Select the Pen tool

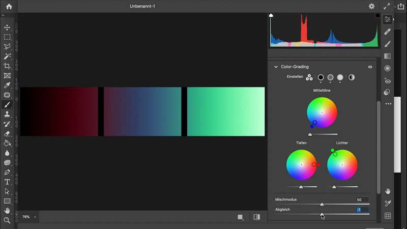7,172
